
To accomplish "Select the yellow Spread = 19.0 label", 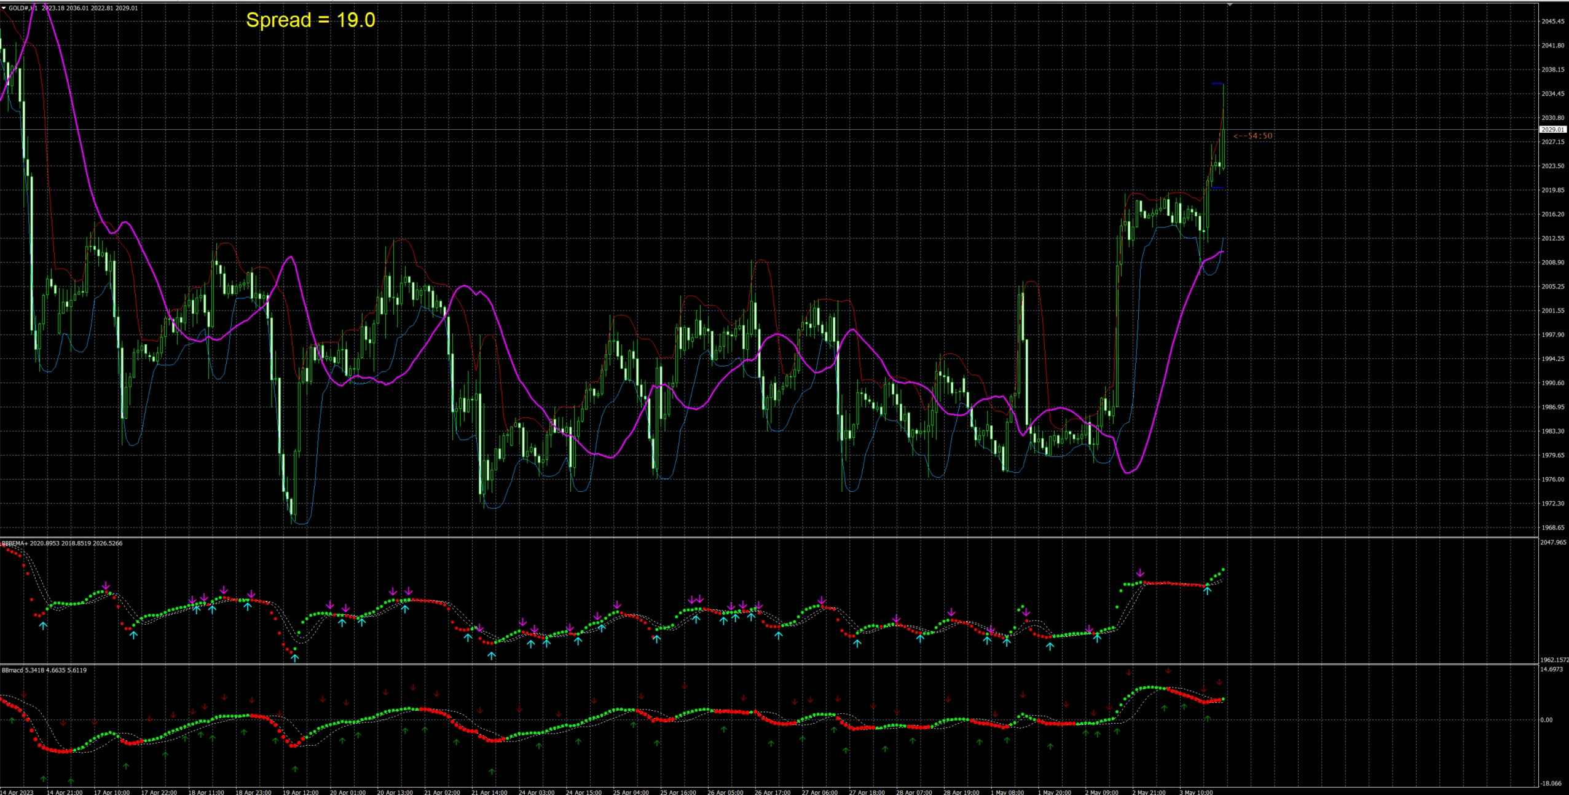I will [x=310, y=20].
